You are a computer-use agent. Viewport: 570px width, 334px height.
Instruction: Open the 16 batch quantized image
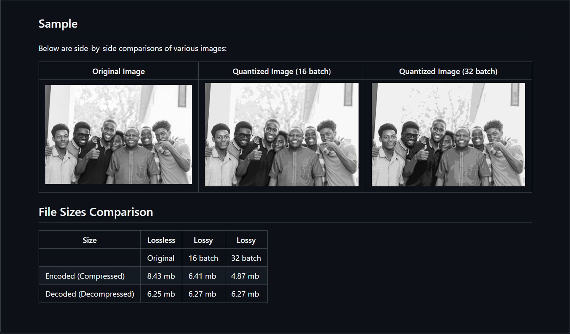click(x=281, y=135)
